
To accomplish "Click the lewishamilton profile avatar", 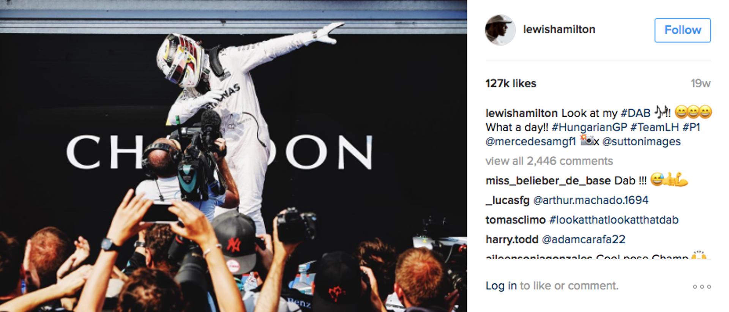I will click(500, 30).
